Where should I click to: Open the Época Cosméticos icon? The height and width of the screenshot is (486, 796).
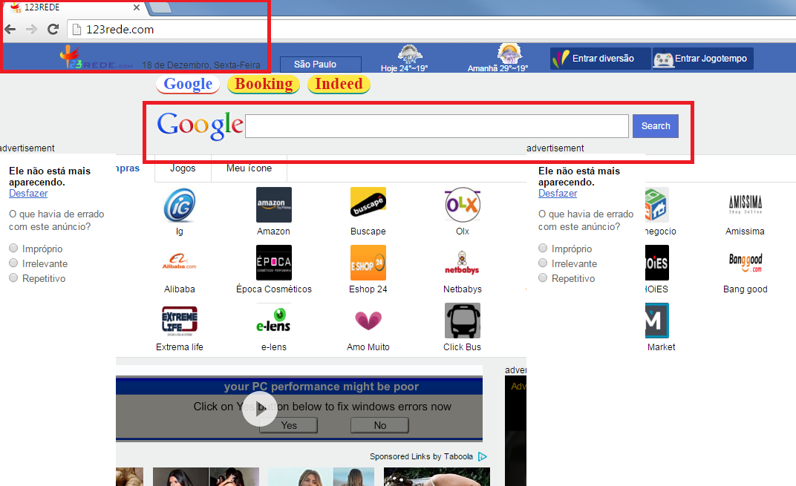273,263
